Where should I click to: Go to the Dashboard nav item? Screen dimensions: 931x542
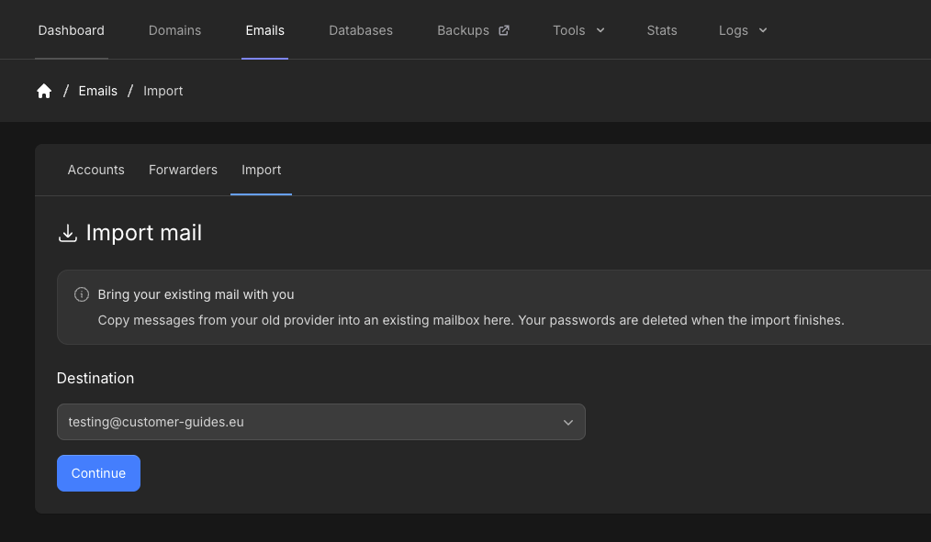72,30
